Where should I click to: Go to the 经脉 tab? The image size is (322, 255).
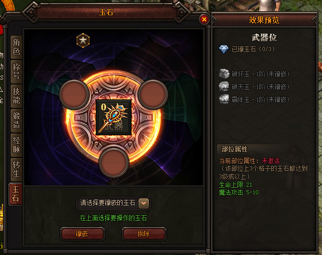click(x=16, y=145)
